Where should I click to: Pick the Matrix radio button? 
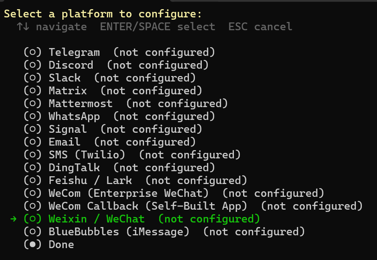(33, 91)
